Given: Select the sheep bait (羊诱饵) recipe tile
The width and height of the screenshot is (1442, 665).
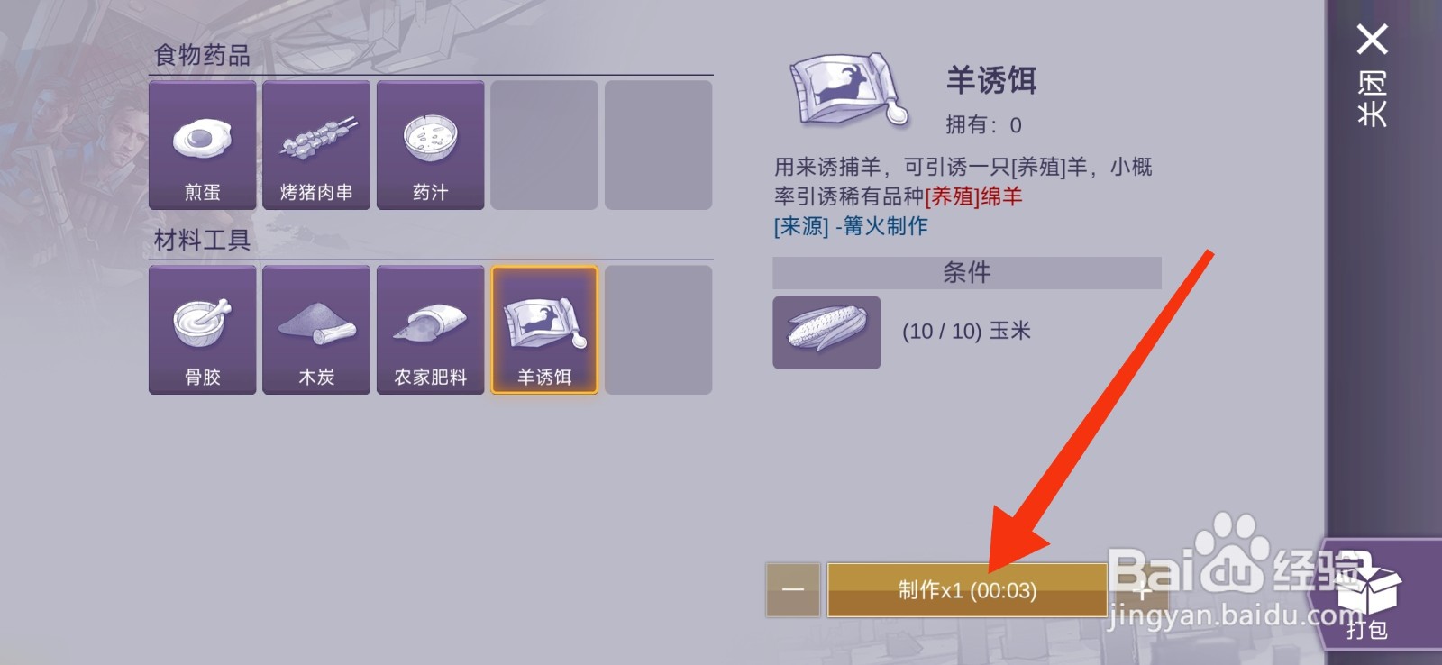Looking at the screenshot, I should [x=544, y=330].
